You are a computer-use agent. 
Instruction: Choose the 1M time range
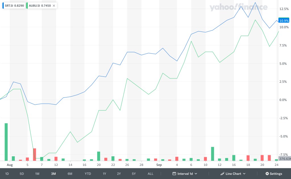click(37, 174)
